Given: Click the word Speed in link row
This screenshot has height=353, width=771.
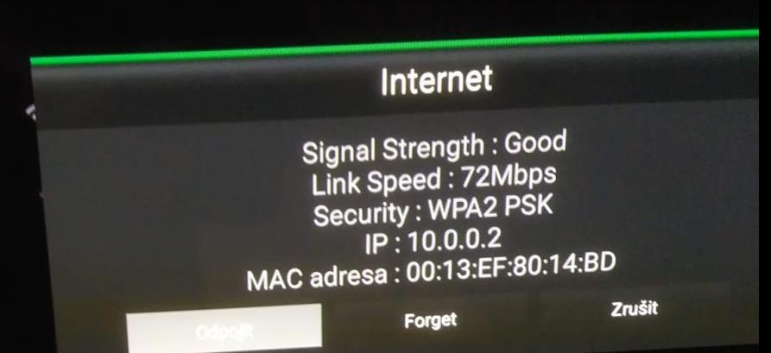Looking at the screenshot, I should 404,182.
